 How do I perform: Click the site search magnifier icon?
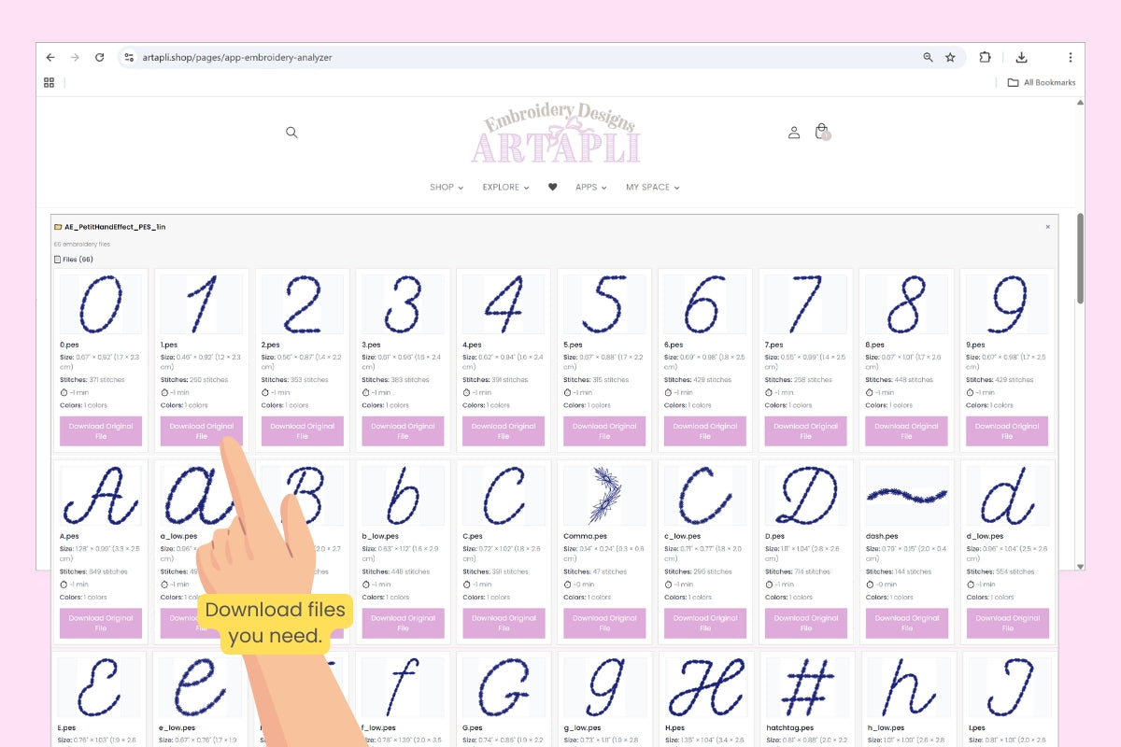[x=291, y=133]
